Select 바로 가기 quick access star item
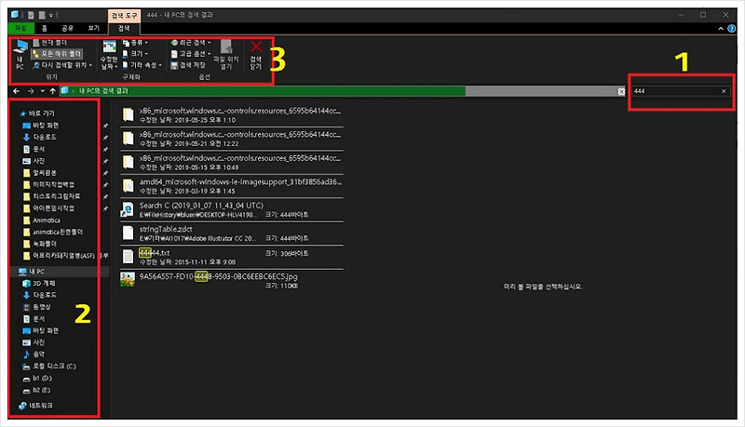The height and width of the screenshot is (427, 745). [x=37, y=113]
